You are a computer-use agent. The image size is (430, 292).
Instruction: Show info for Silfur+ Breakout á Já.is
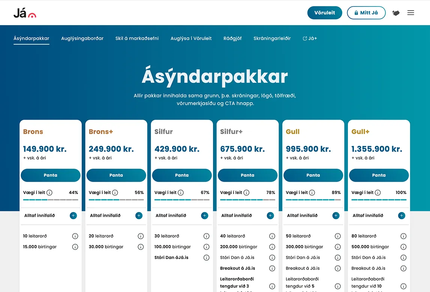point(272,268)
